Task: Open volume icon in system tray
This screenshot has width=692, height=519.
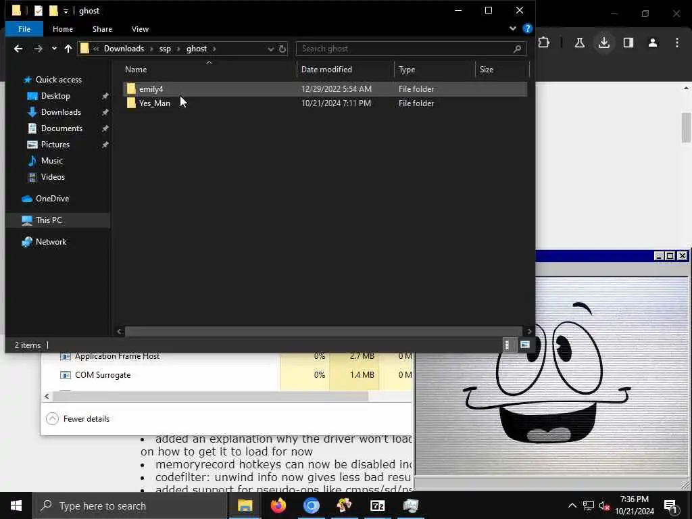Action: tap(605, 505)
